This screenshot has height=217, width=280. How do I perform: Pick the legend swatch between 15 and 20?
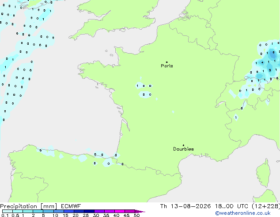tap(68, 211)
